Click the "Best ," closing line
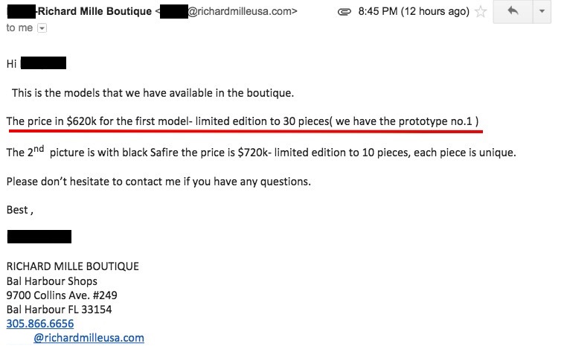567x352 pixels. tap(19, 210)
